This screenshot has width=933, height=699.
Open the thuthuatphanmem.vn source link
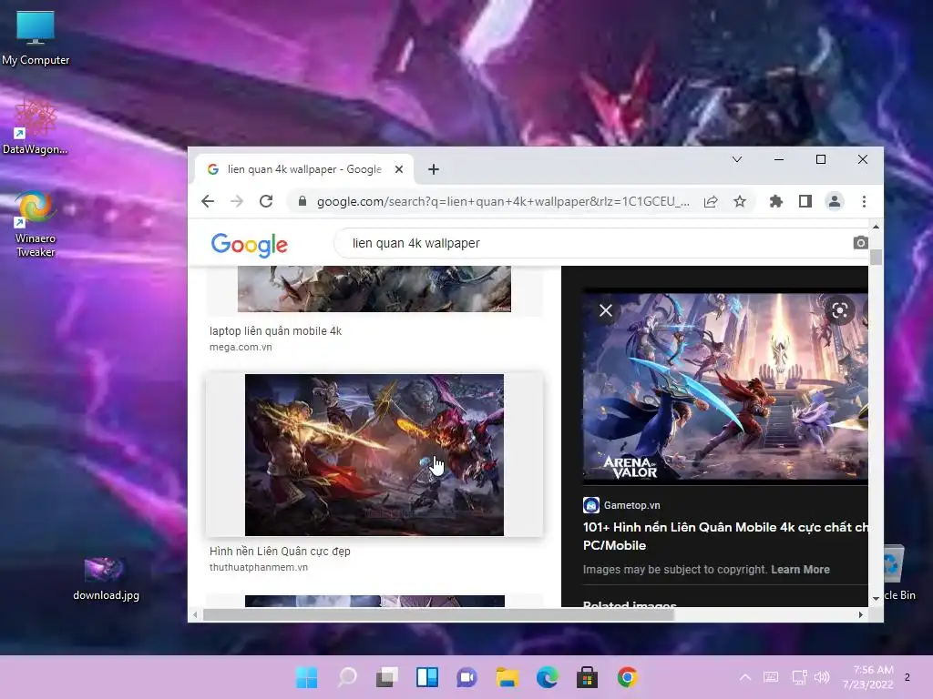258,567
